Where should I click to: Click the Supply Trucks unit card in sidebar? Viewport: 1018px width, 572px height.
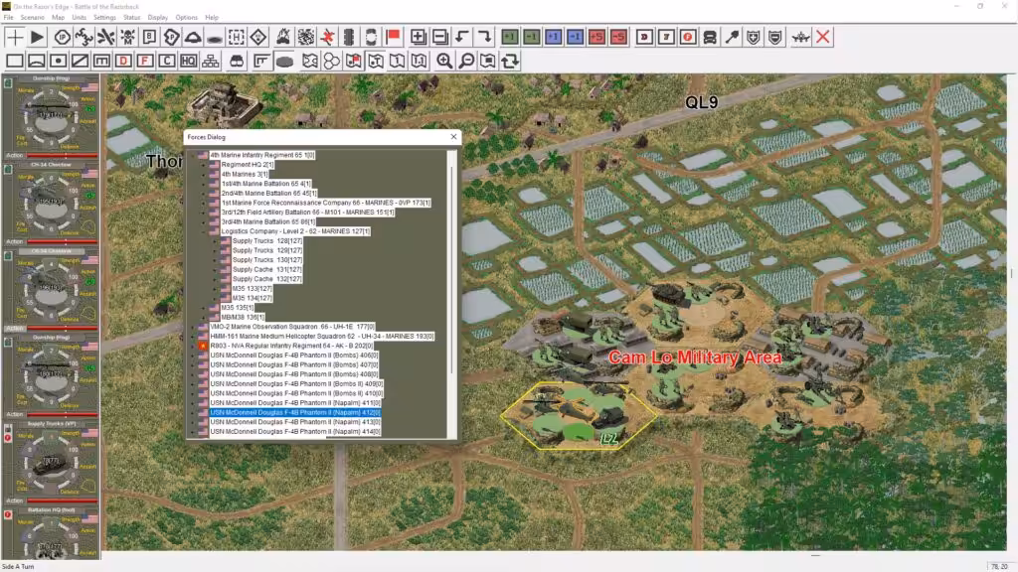[50, 463]
